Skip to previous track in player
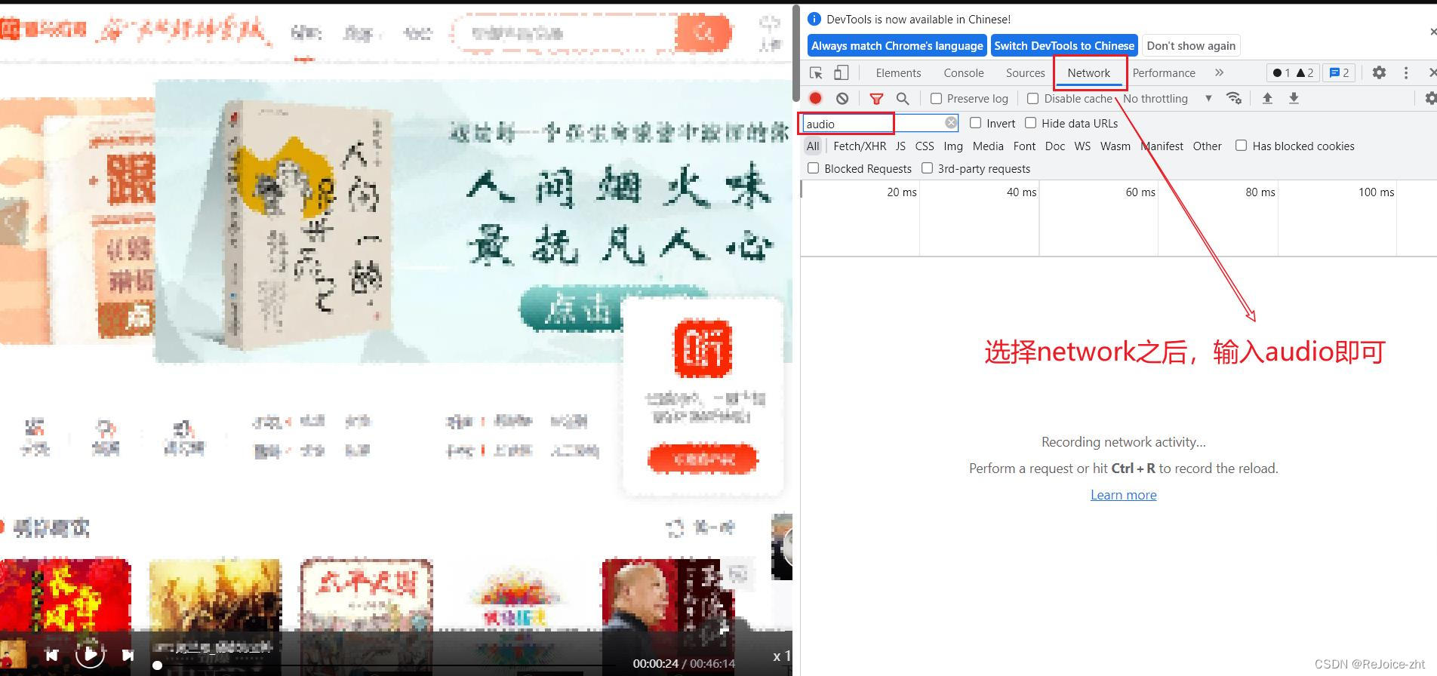 pyautogui.click(x=51, y=655)
